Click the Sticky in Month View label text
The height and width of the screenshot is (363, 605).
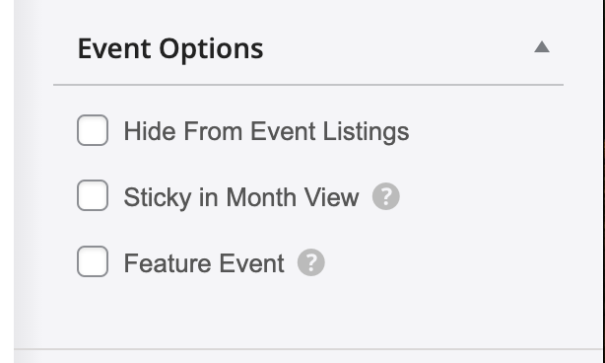tap(241, 197)
